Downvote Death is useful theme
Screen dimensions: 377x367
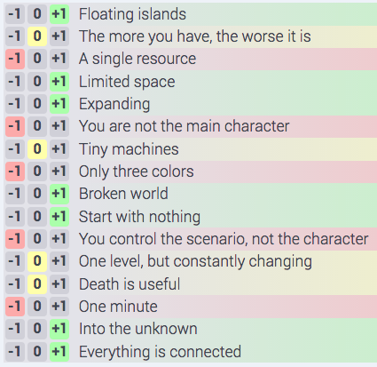coord(15,284)
